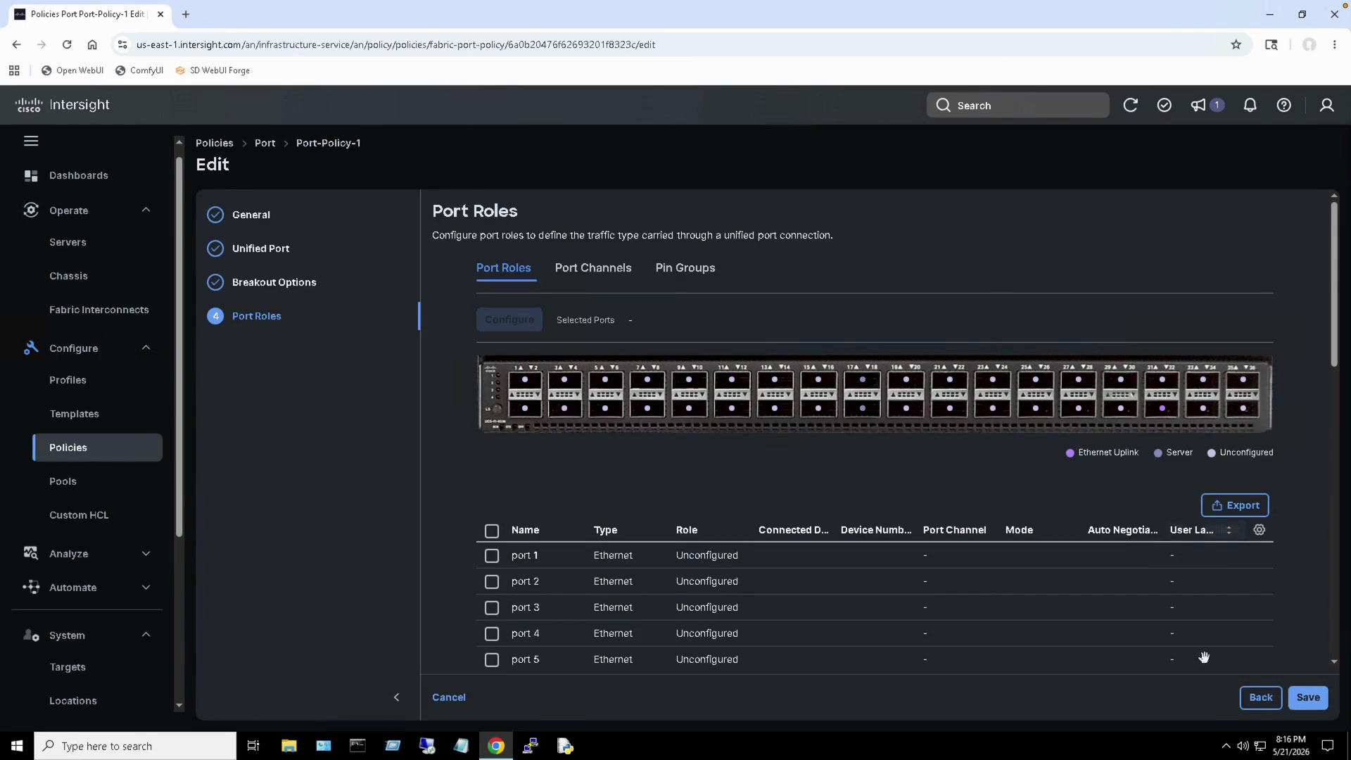Expand the Automate sidebar section
This screenshot has height=760, width=1351.
pos(146,588)
